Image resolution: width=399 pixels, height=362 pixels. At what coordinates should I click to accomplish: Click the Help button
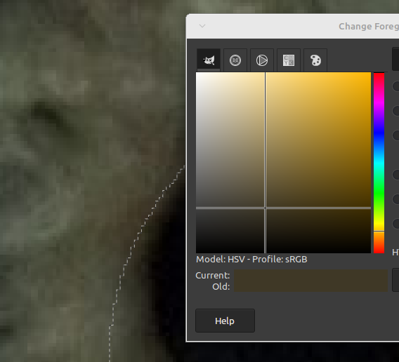pos(225,321)
